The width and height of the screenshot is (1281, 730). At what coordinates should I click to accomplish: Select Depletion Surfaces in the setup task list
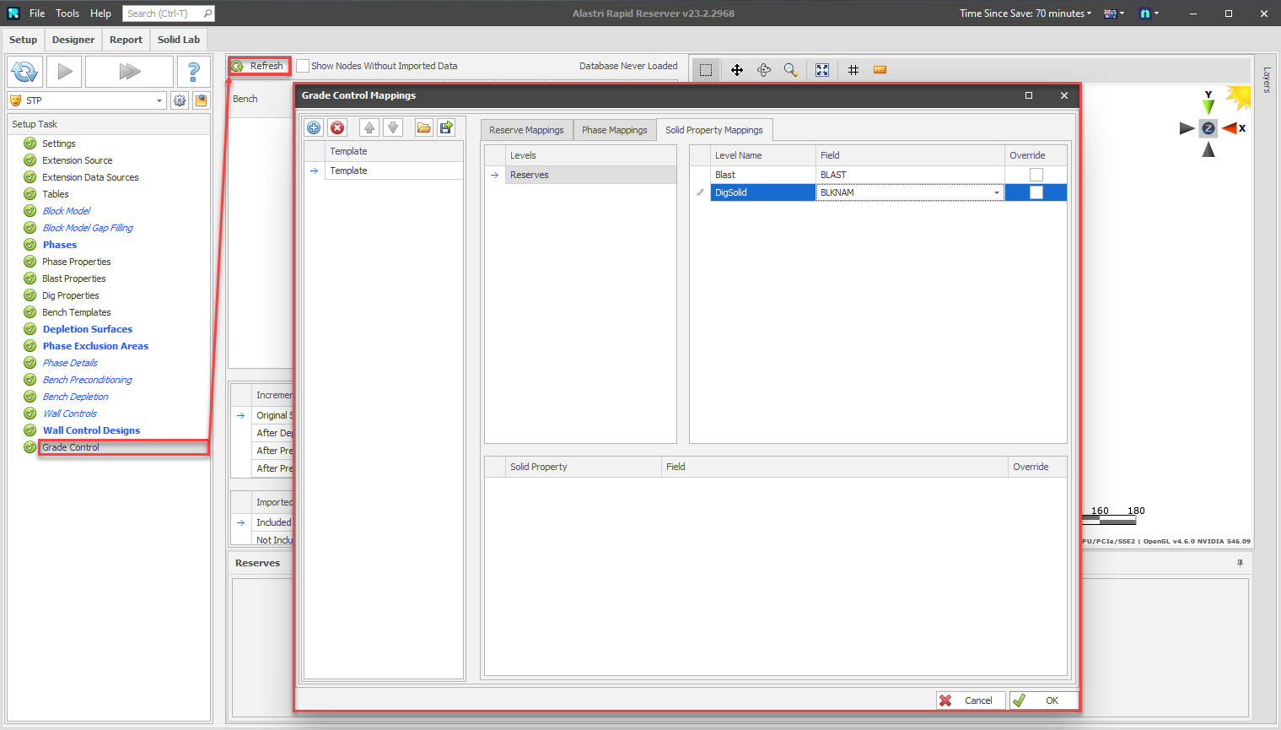tap(87, 329)
